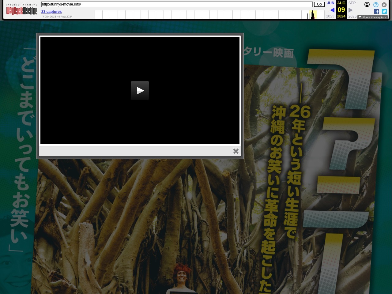Screen dimensions: 392x294
Task: Share this capture on Twitter
Action: tap(384, 11)
